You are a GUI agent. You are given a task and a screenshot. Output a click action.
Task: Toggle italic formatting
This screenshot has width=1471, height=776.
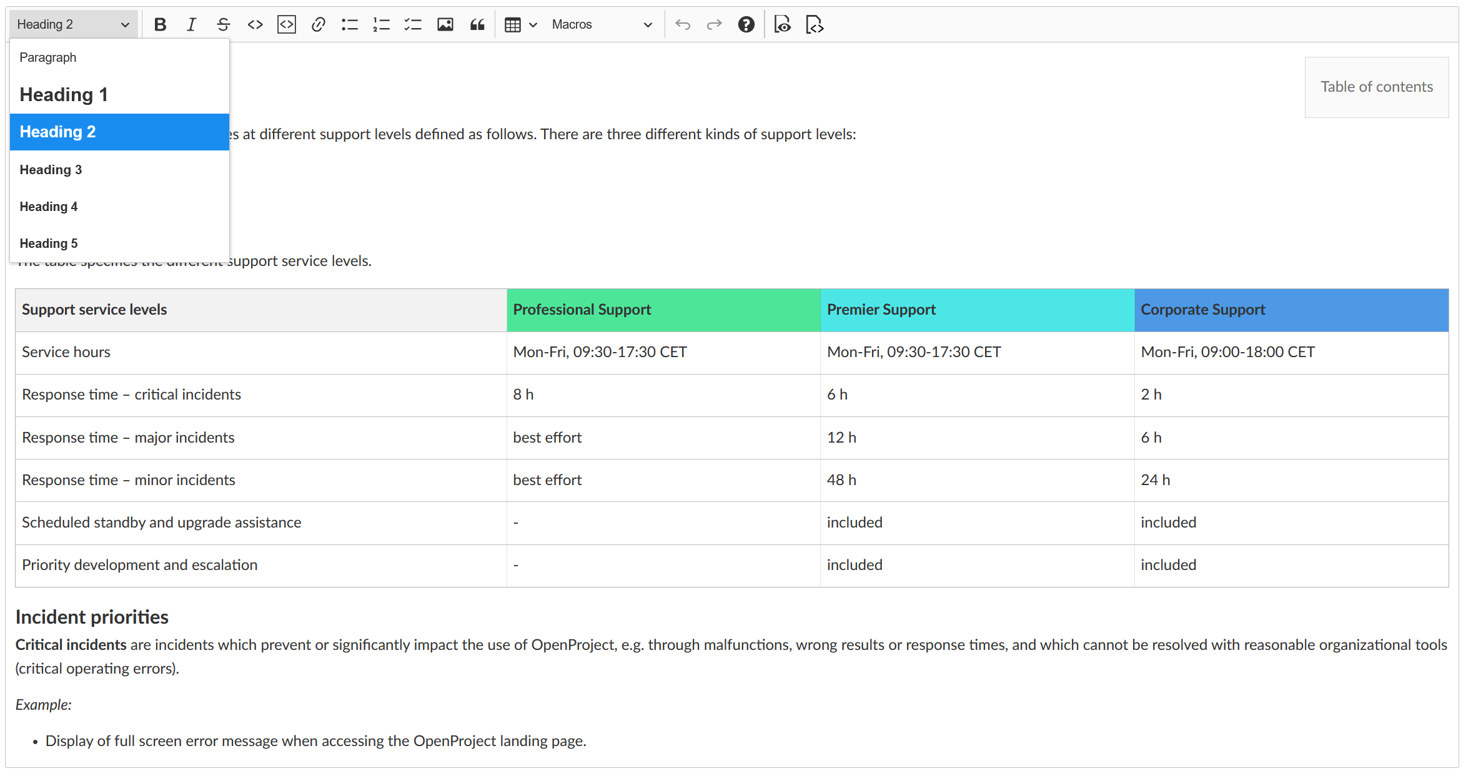click(x=191, y=24)
